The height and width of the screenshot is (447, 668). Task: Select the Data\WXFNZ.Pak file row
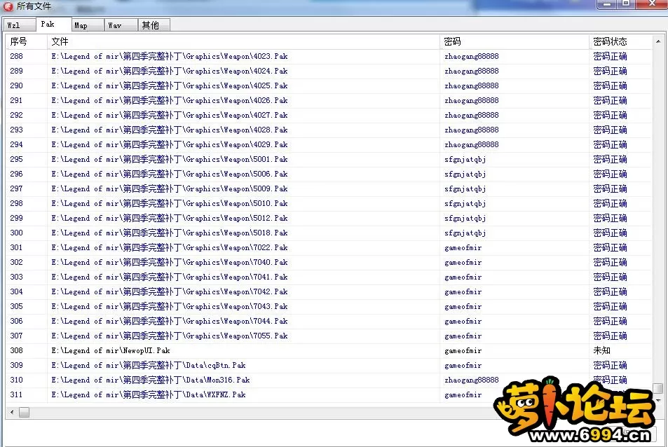click(329, 394)
